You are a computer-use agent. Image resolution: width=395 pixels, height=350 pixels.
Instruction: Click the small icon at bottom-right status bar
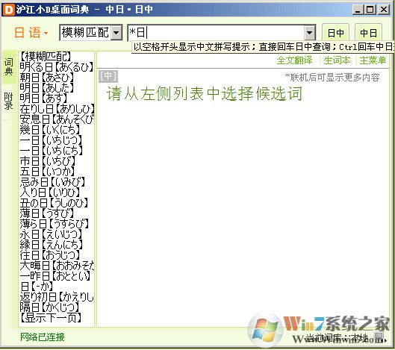pyautogui.click(x=379, y=337)
